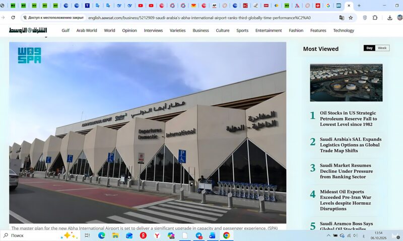Open the Features section
403x241 pixels.
(318, 31)
